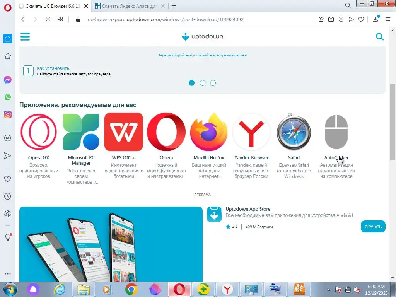
Task: Add page to bookmarks heart in address bar
Action: (361, 19)
